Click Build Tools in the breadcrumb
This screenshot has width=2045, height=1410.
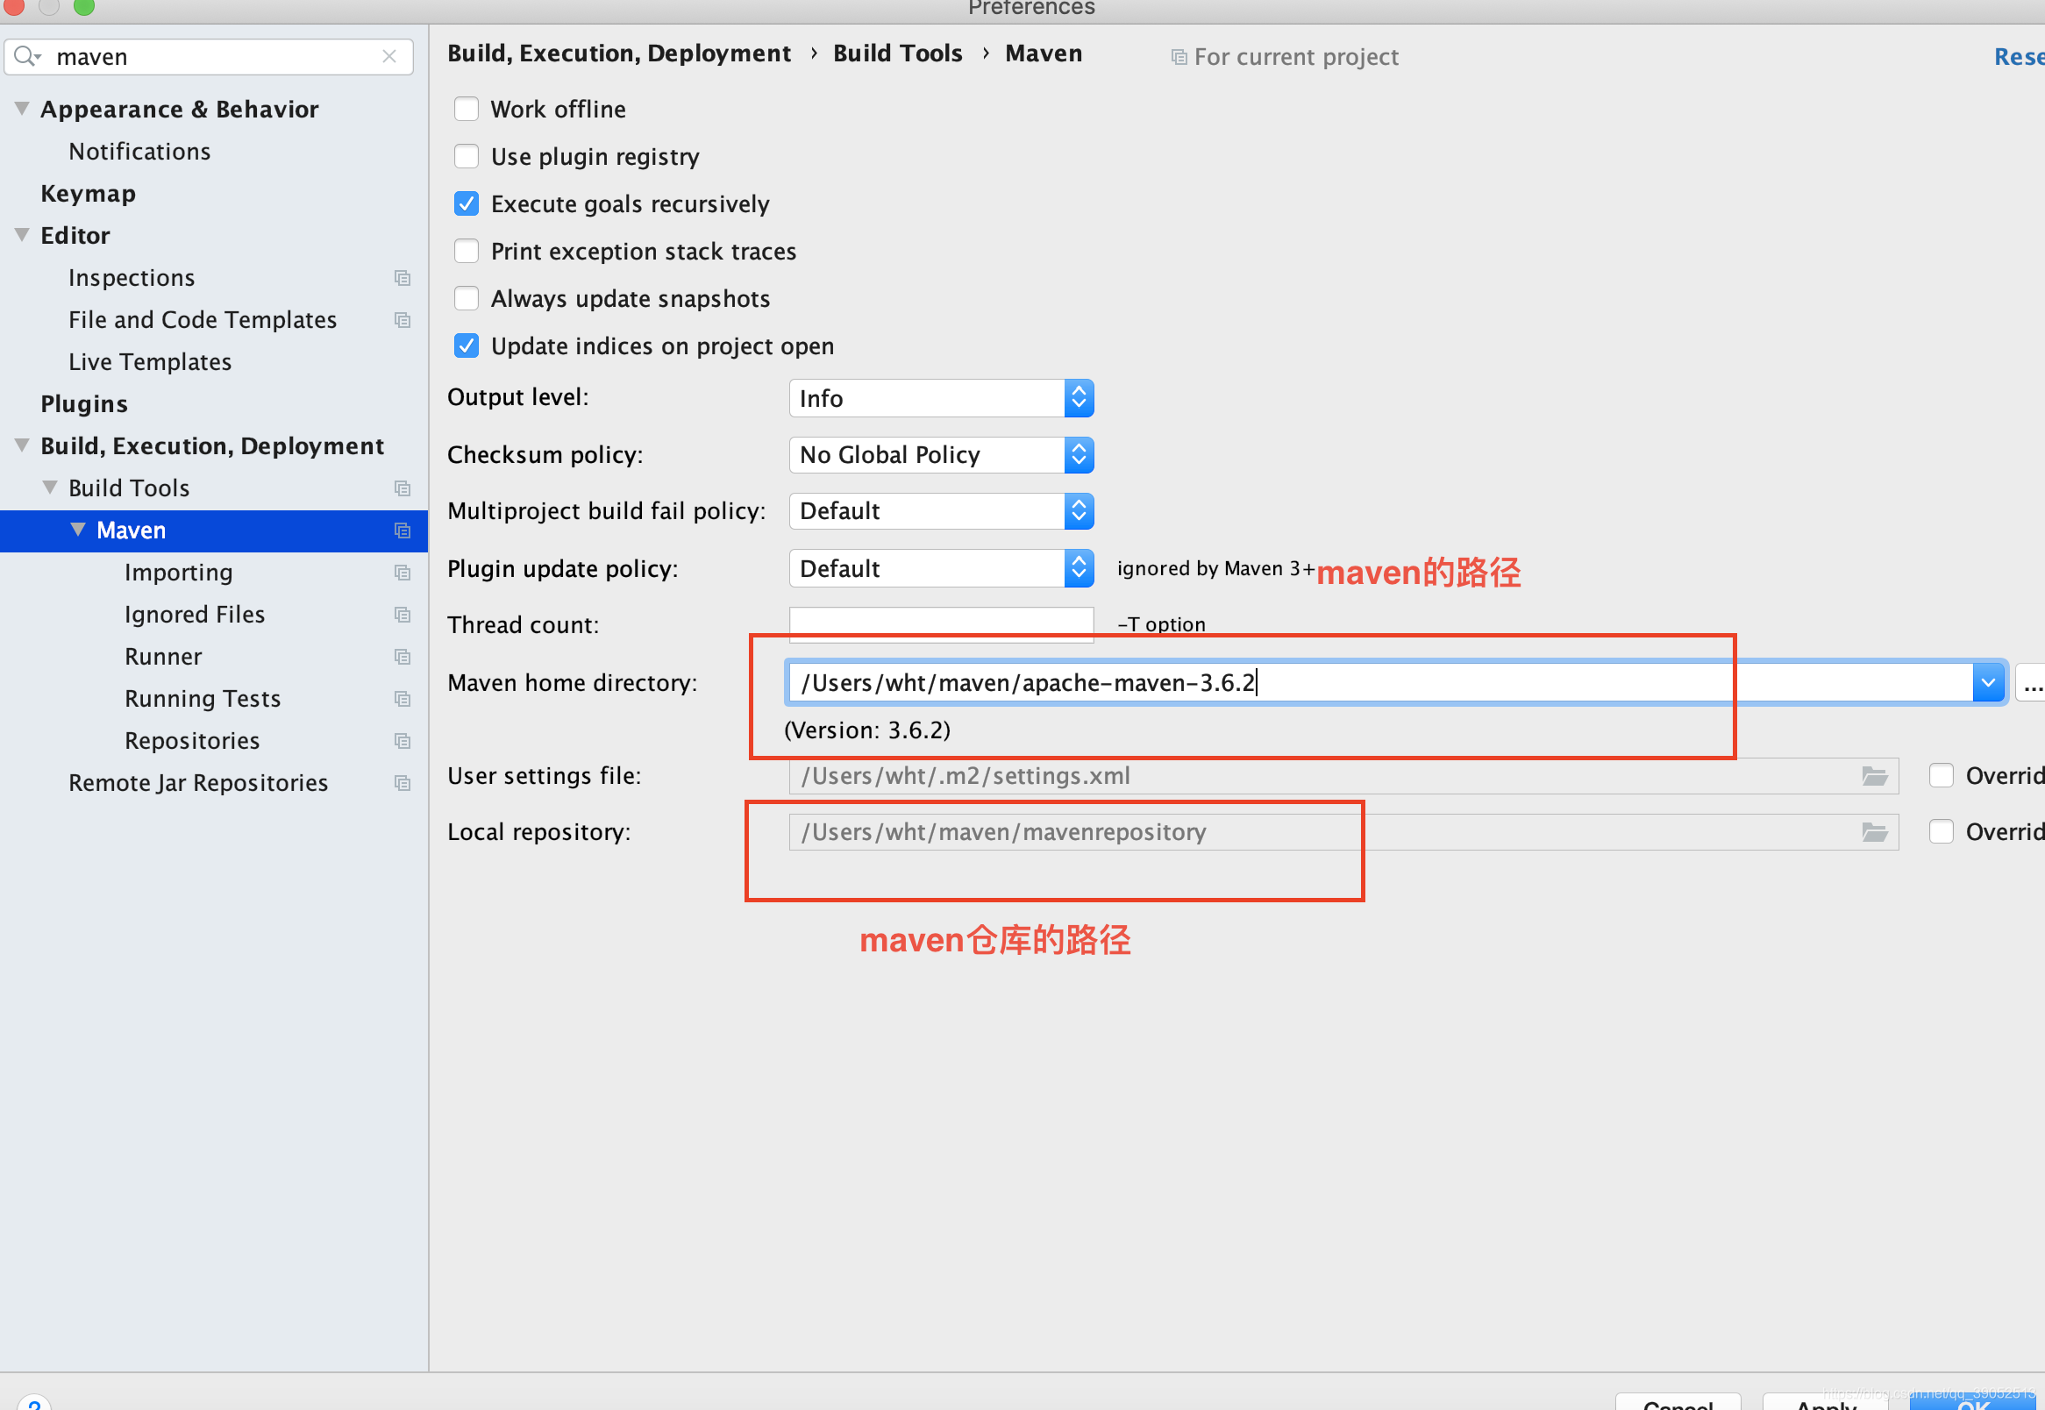click(896, 53)
